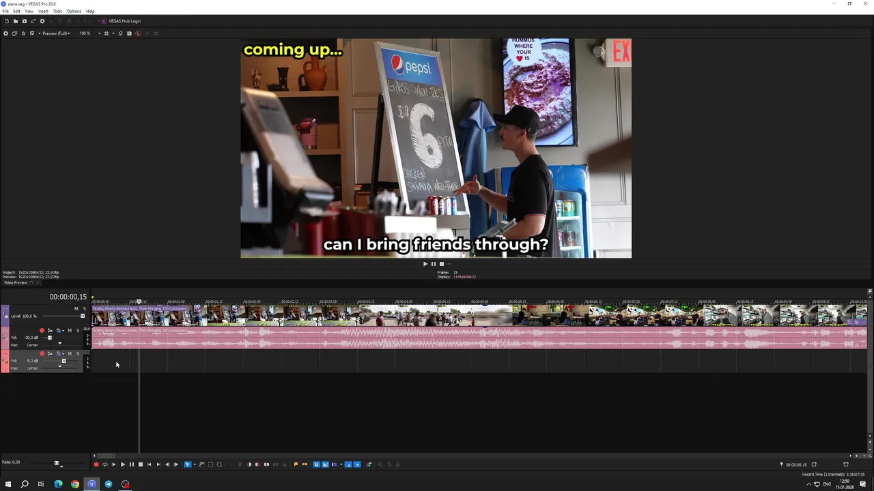Click VEGAS Hub Login button

[121, 21]
